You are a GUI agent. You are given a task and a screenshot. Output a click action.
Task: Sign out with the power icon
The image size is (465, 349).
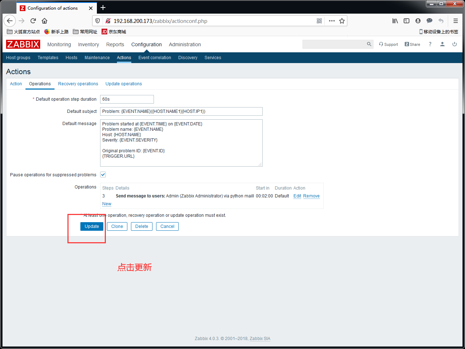(x=455, y=44)
